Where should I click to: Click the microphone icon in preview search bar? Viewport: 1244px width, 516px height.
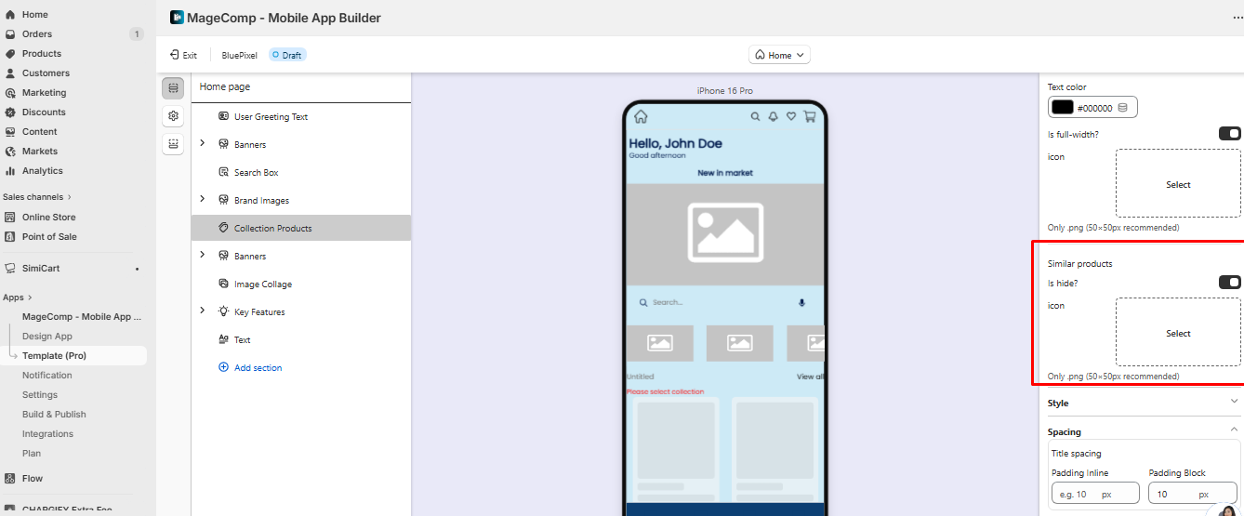[801, 303]
